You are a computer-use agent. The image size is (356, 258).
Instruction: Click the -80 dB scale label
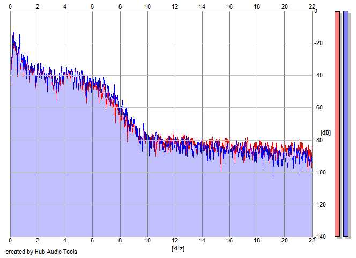[318, 140]
